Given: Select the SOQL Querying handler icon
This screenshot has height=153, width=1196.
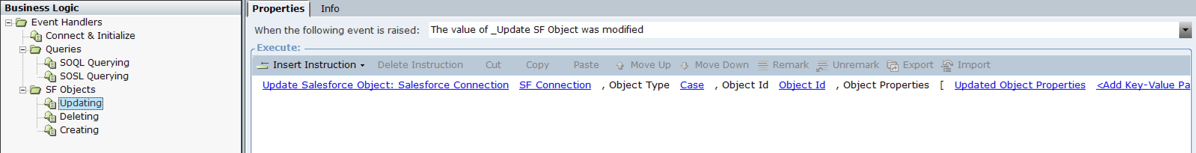Looking at the screenshot, I should coord(50,62).
